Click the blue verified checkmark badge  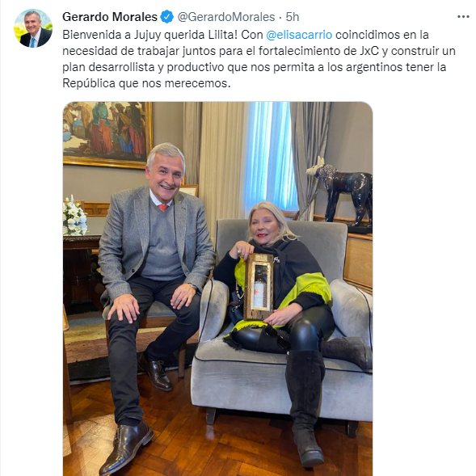pyautogui.click(x=167, y=17)
